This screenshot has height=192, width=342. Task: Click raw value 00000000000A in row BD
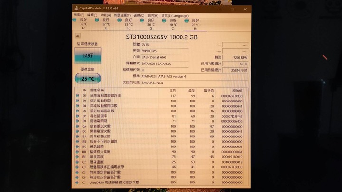coord(232,152)
